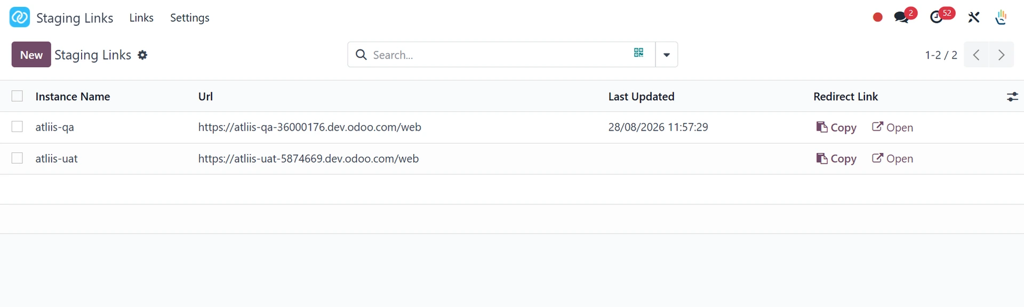Focus the Search input field
The image size is (1024, 307).
pyautogui.click(x=499, y=54)
